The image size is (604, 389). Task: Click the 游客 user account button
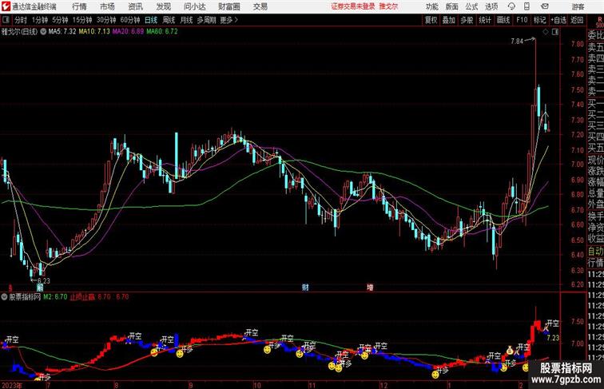coord(578,6)
